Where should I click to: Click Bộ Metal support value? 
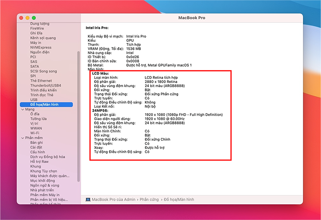pyautogui.click(x=159, y=65)
